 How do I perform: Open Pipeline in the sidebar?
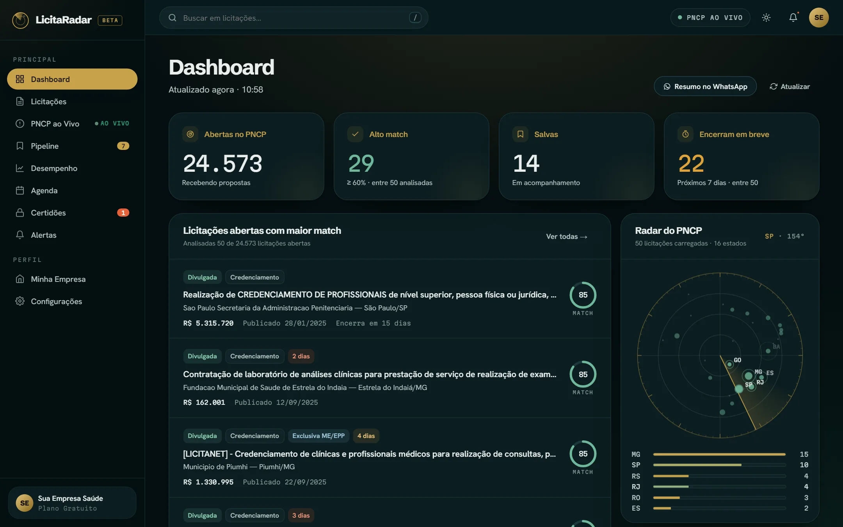(72, 146)
